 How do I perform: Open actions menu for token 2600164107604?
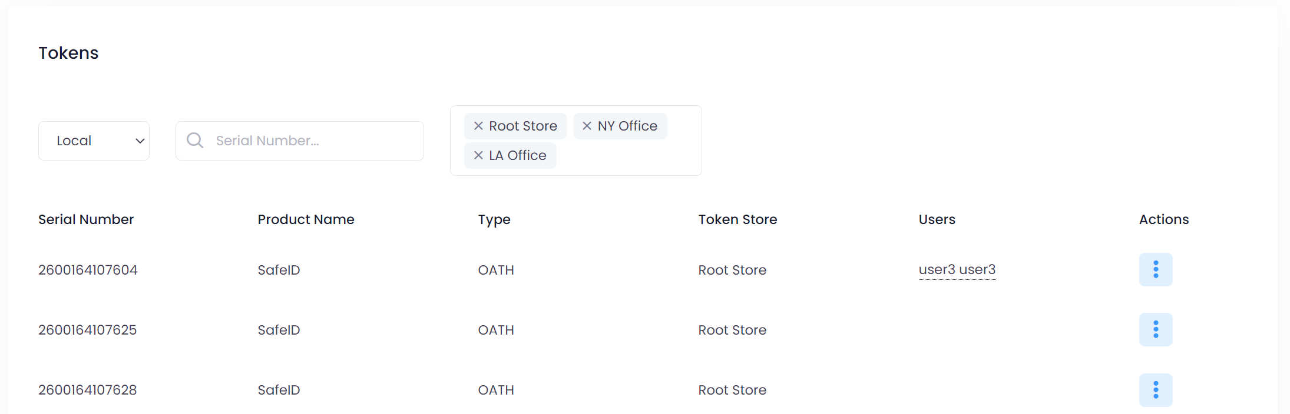tap(1155, 269)
